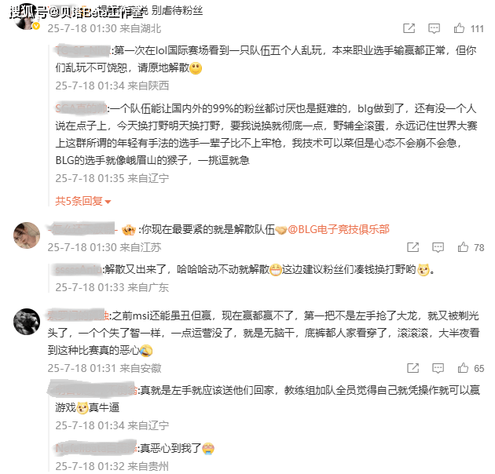Click the yellow verified badge on the top avatar
The width and height of the screenshot is (495, 474).
pos(36,26)
